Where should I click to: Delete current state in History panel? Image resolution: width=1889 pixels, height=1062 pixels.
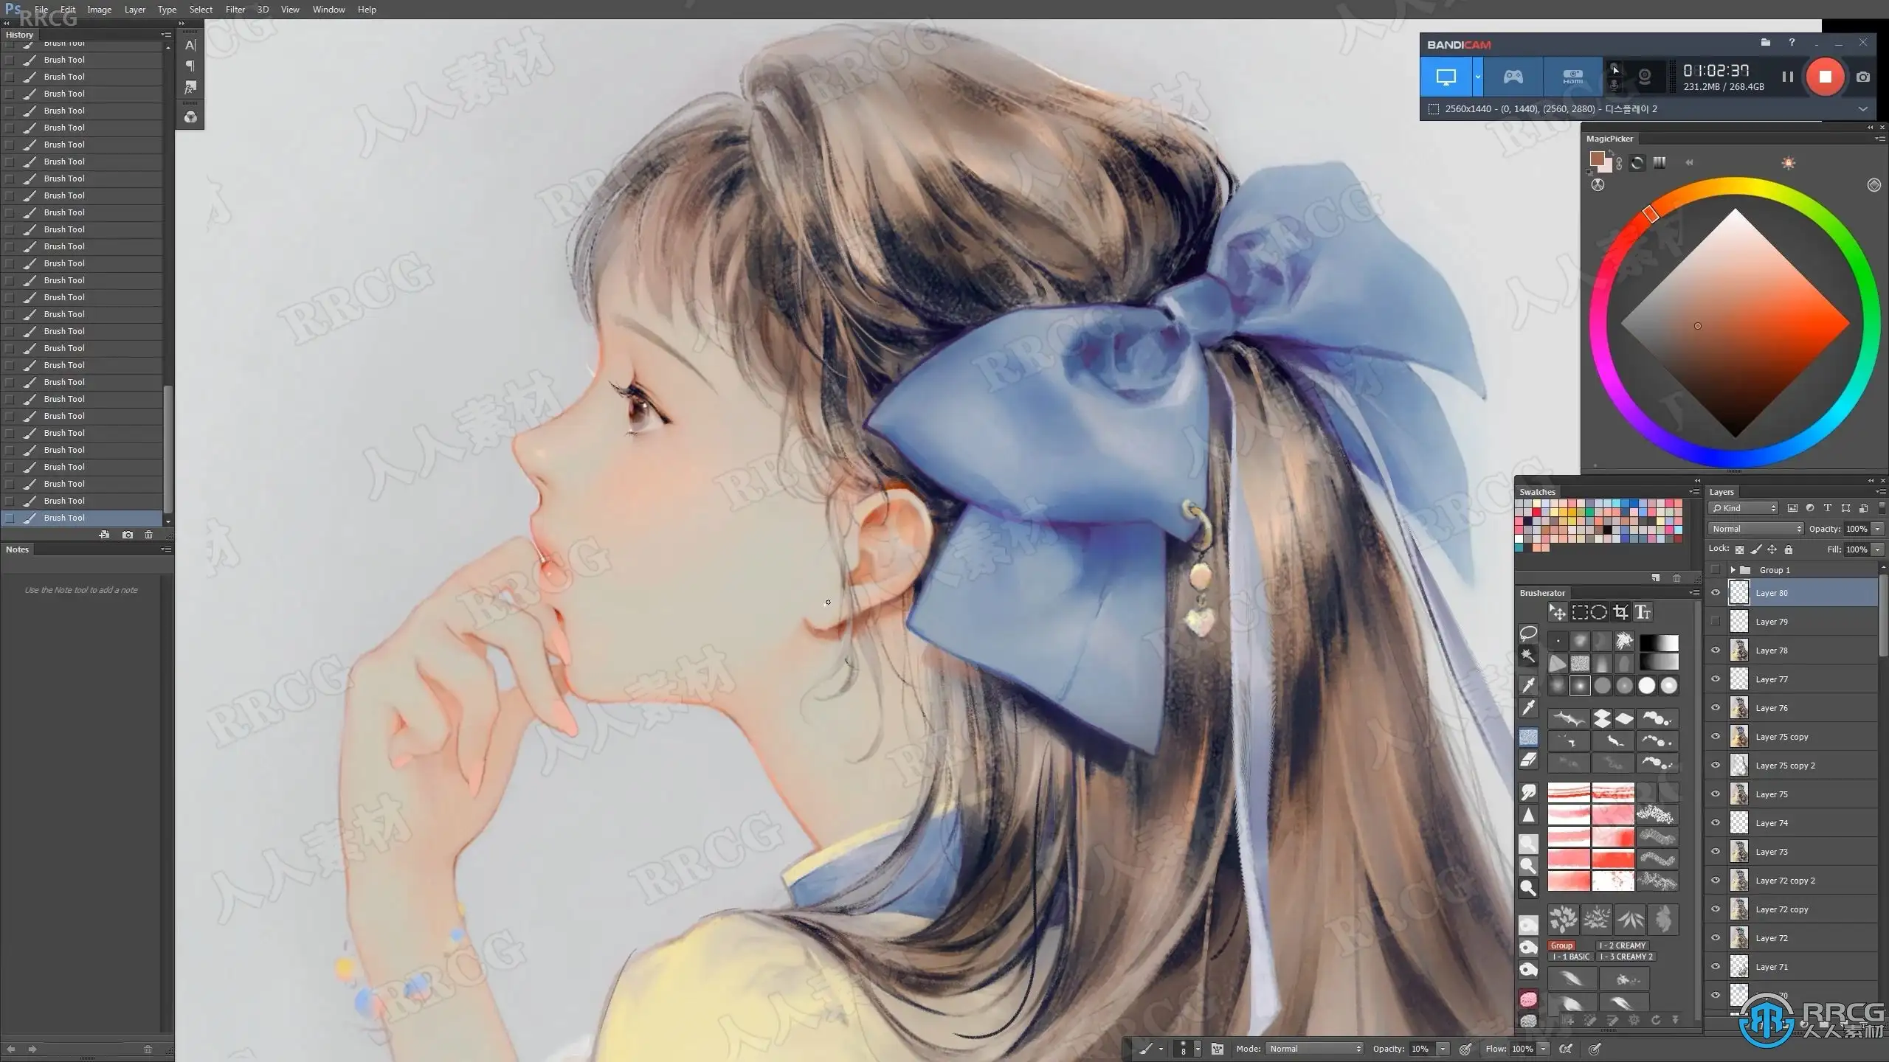point(149,535)
